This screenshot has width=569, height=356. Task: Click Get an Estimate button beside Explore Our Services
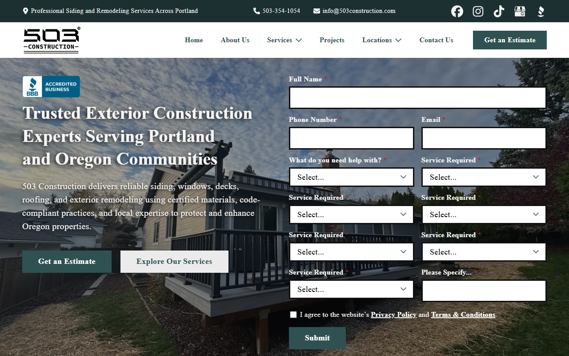pos(67,262)
